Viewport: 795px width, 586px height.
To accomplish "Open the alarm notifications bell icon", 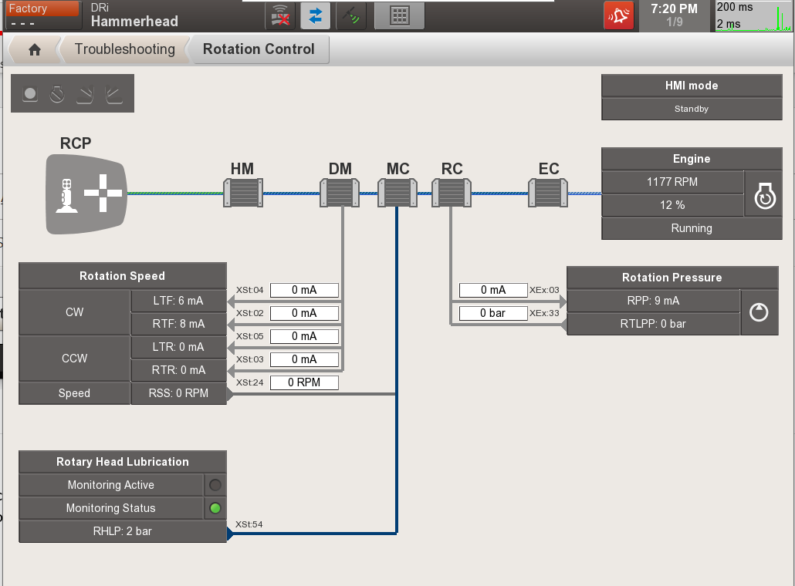I will pyautogui.click(x=619, y=15).
